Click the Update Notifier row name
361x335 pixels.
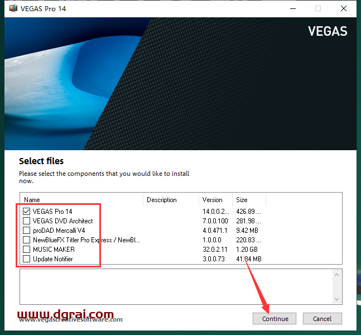coord(53,259)
